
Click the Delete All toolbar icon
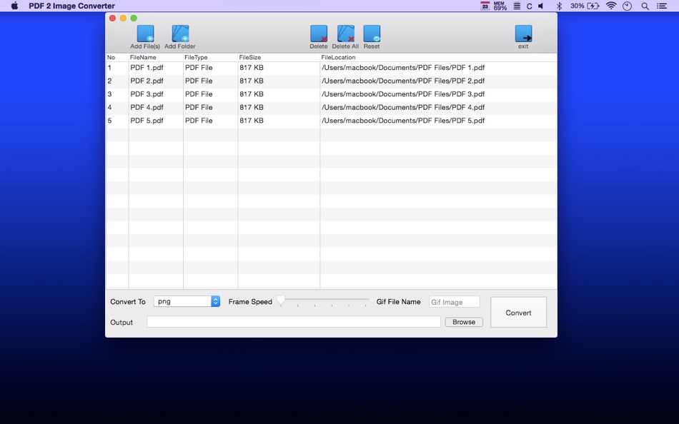tap(345, 34)
